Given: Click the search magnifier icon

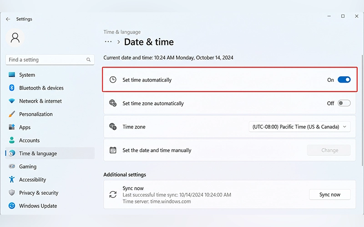Looking at the screenshot, I should (x=88, y=60).
